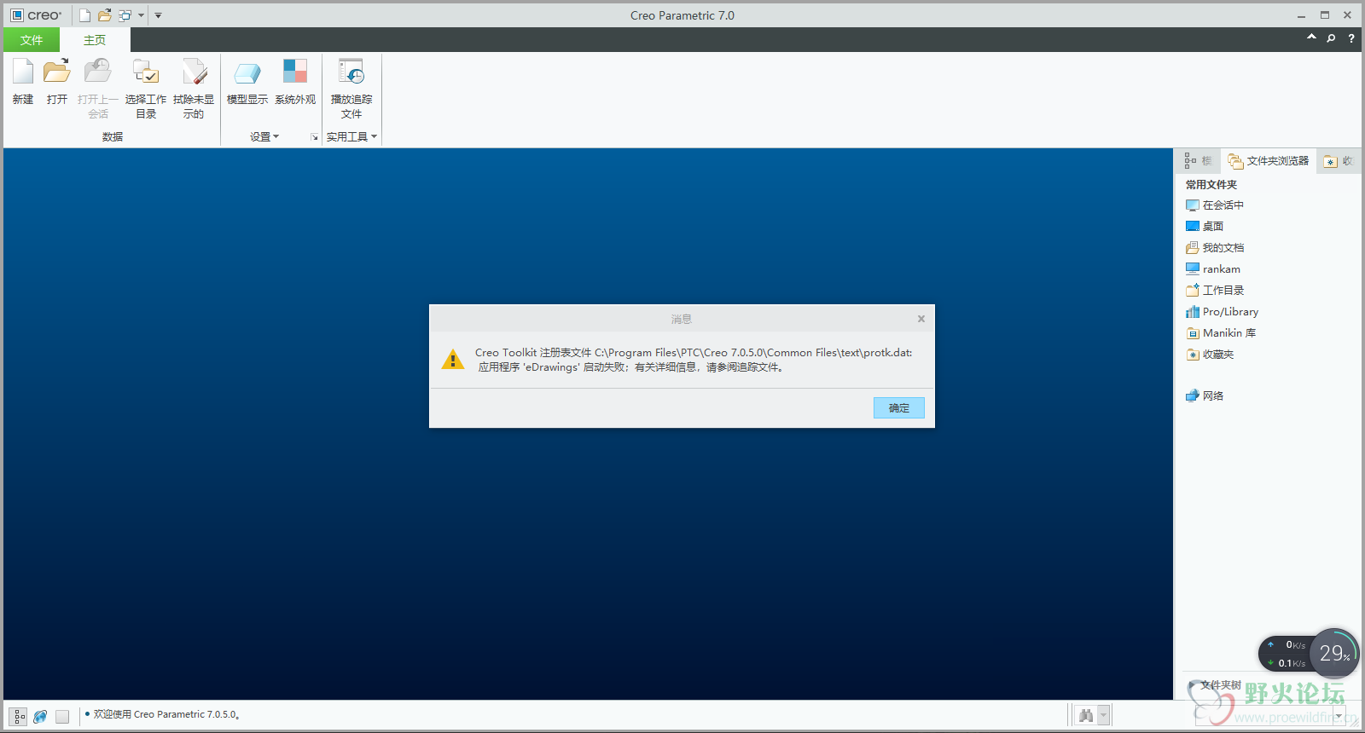Collapse the ribbon with the up arrow

(x=1311, y=38)
